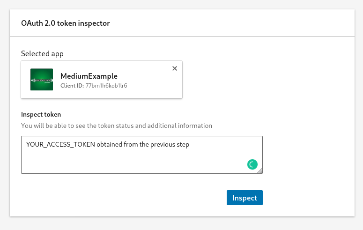Click the 'OAuth 2.0' words in panel header
Image resolution: width=363 pixels, height=230 pixels.
[x=38, y=23]
